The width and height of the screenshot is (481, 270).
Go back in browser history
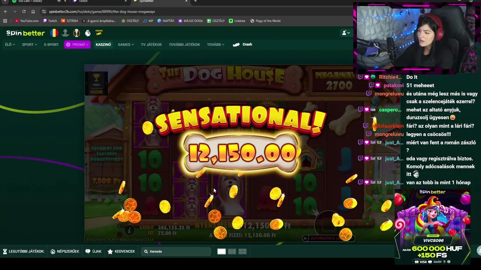(x=6, y=12)
